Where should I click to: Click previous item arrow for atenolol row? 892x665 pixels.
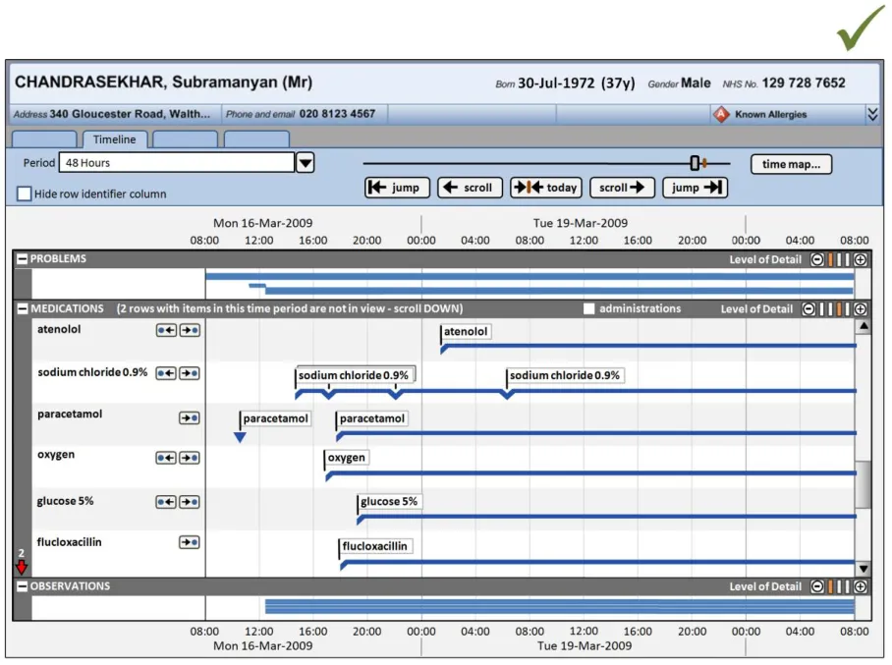pos(166,331)
